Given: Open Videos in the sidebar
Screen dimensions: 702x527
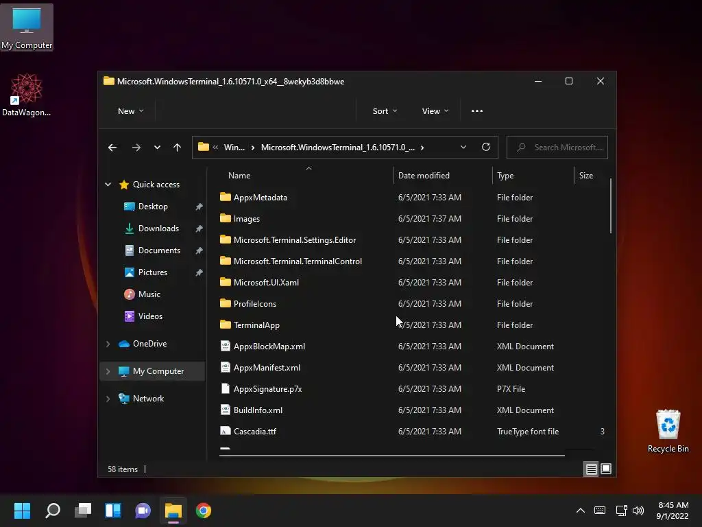Looking at the screenshot, I should (150, 316).
